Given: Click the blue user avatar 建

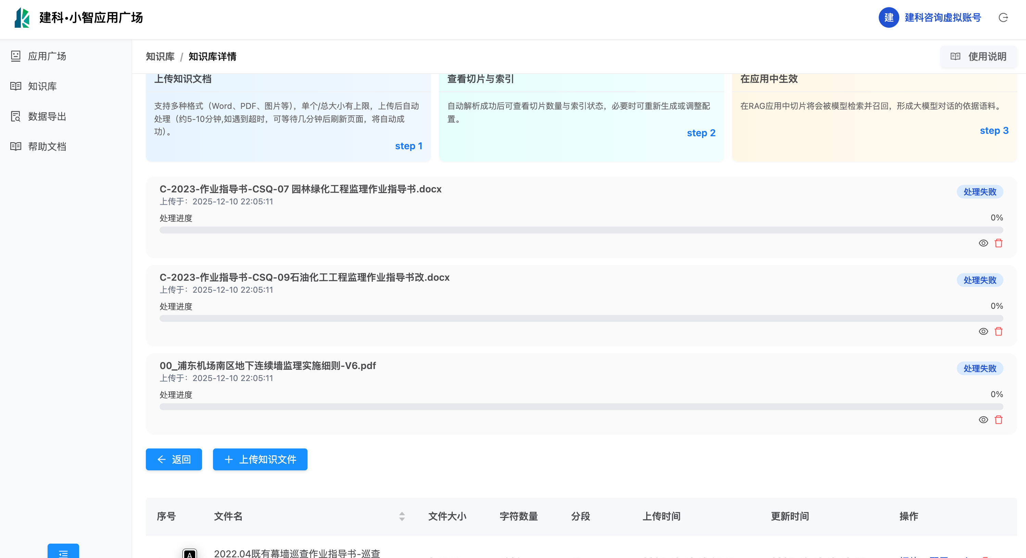Looking at the screenshot, I should (889, 17).
